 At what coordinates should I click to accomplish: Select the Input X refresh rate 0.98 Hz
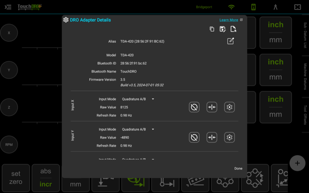pyautogui.click(x=126, y=115)
